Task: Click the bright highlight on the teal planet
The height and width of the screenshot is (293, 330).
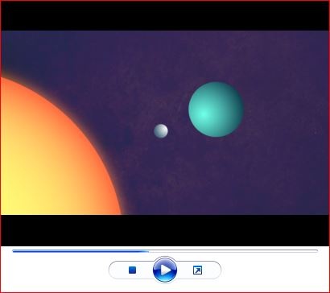Action: point(204,114)
